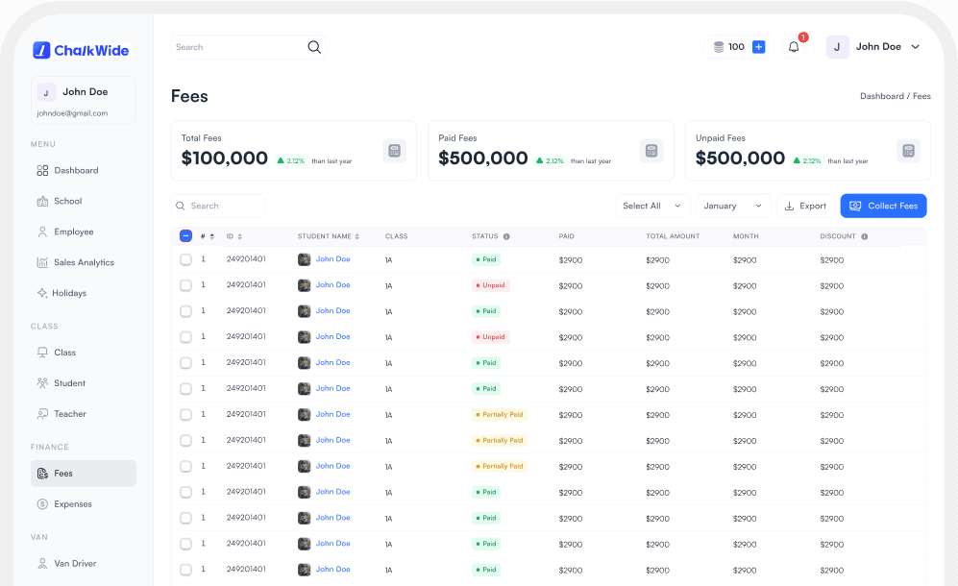The height and width of the screenshot is (586, 958).
Task: Check the first Unpaid row checkbox
Action: [185, 285]
